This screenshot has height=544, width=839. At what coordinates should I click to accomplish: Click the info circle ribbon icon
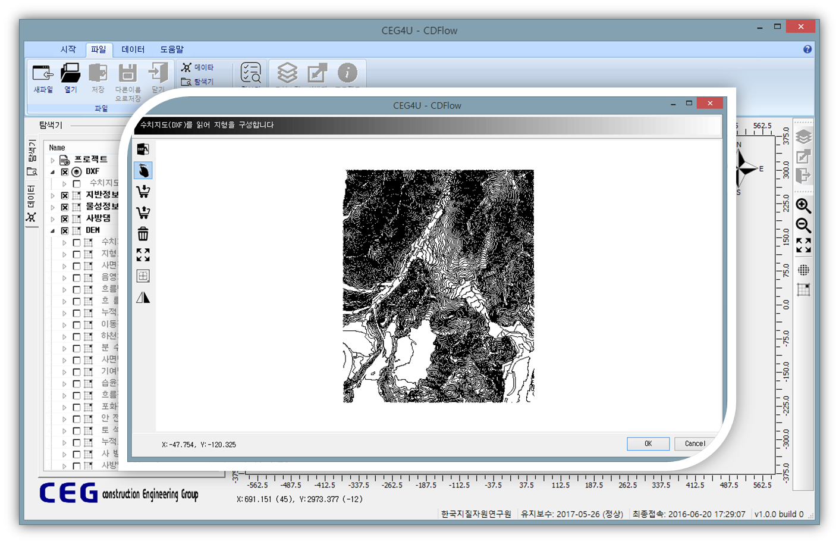tap(347, 73)
